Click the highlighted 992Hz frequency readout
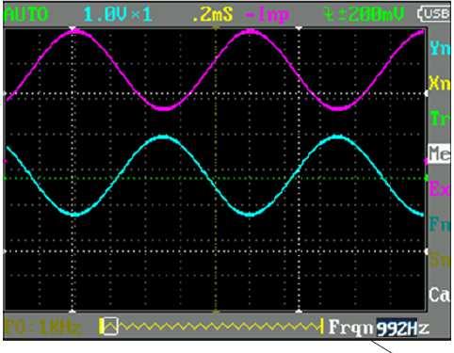This screenshot has height=353, width=454. click(x=402, y=328)
